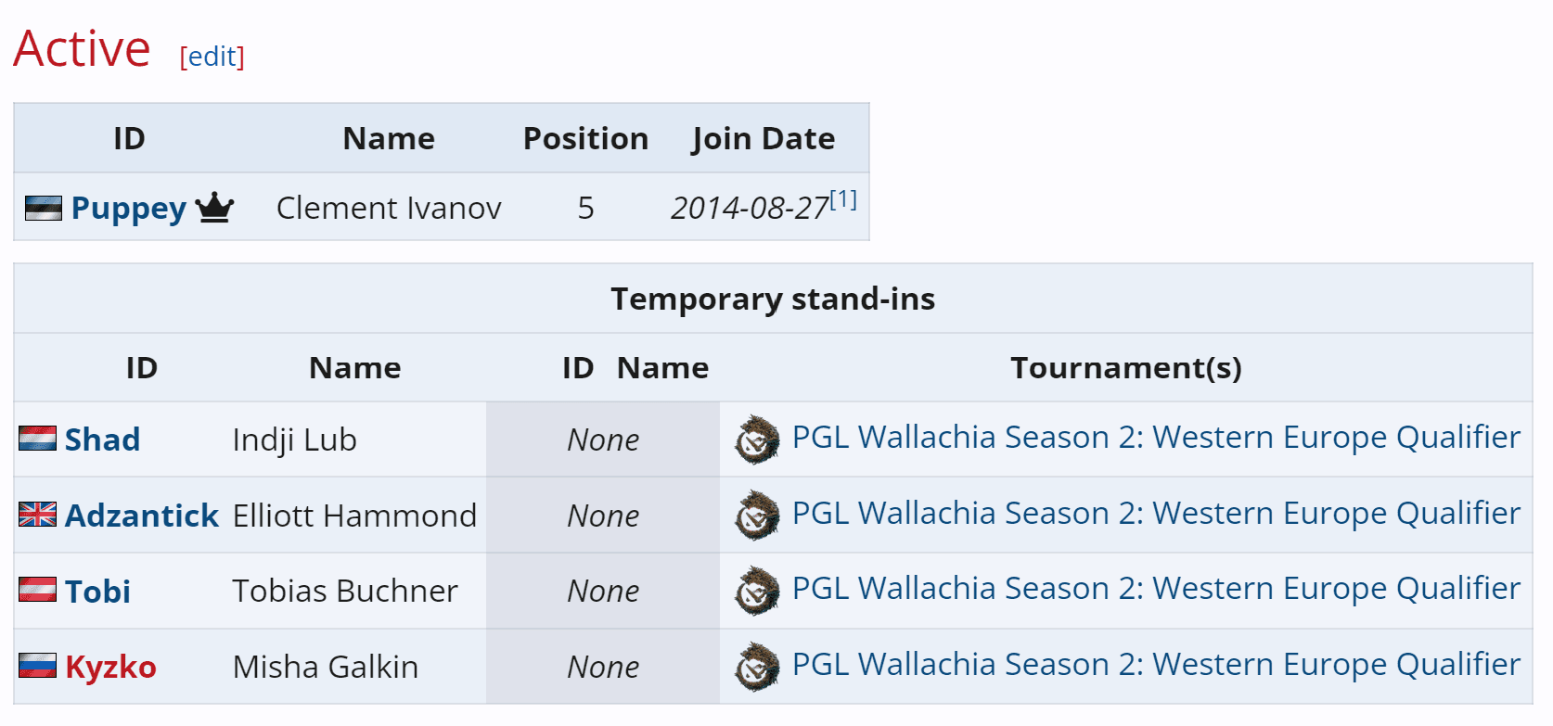Click the Austria flag beside Tobi
The height and width of the screenshot is (726, 1553).
pyautogui.click(x=37, y=590)
